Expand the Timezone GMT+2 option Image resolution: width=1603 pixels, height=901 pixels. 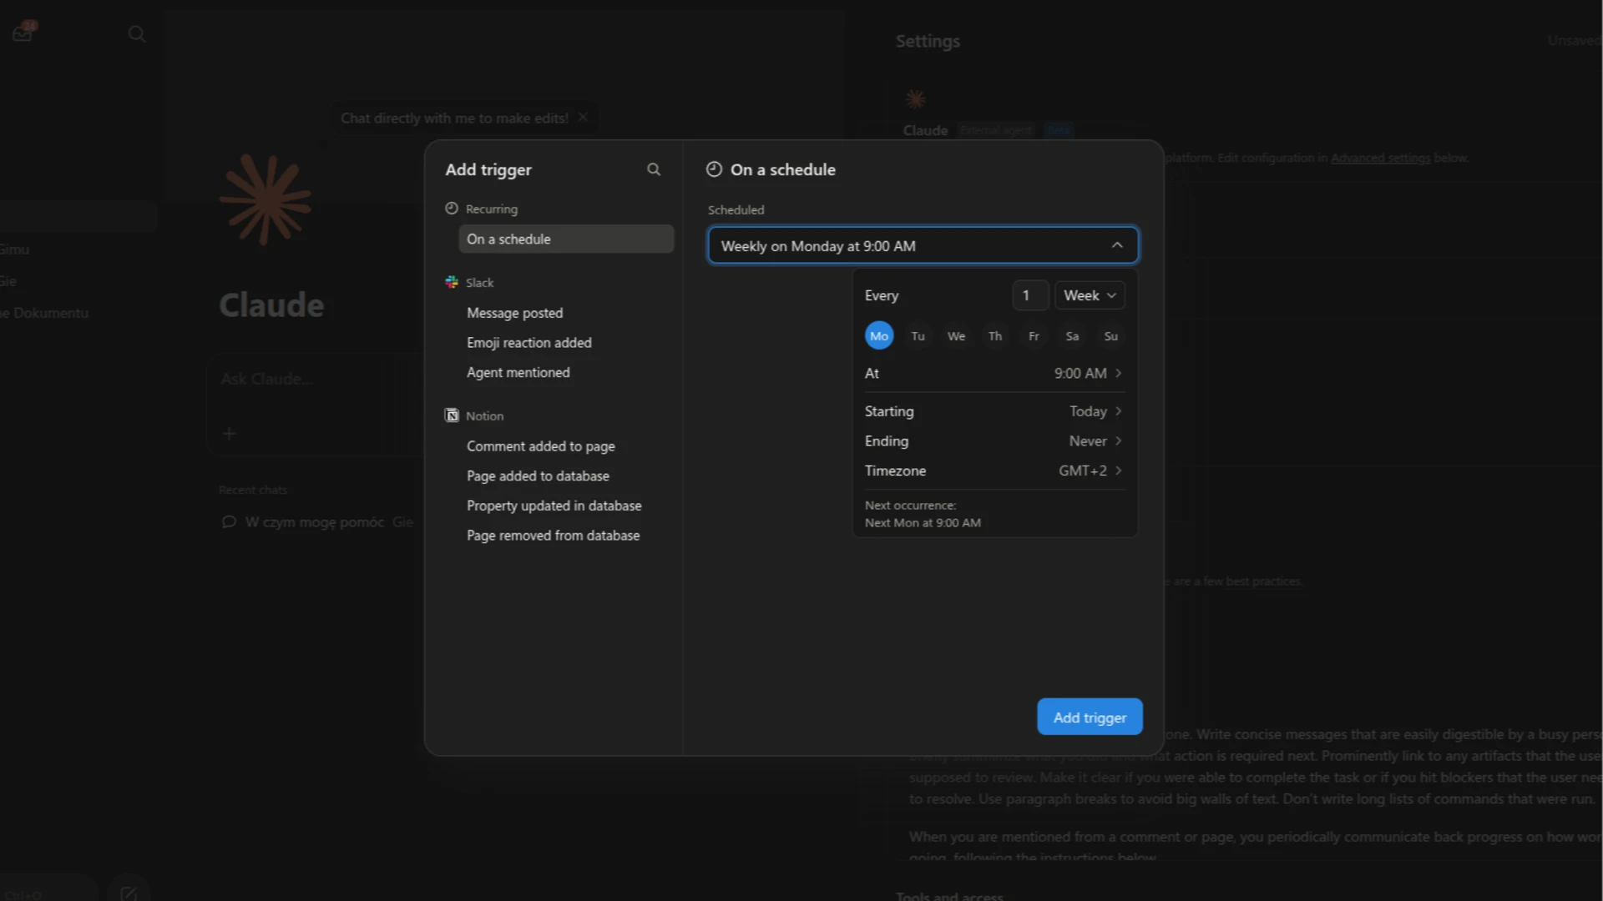coord(994,471)
